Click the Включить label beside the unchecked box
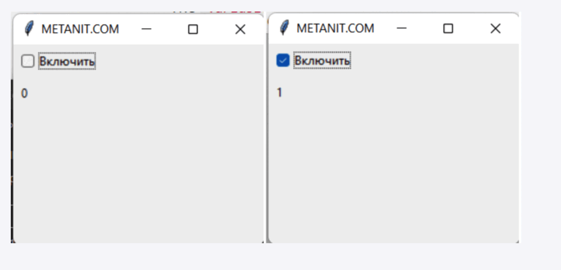561x270 pixels. [x=67, y=61]
